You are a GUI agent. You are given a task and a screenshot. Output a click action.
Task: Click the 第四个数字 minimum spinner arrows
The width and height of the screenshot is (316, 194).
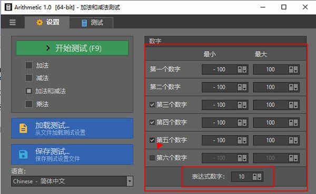pyautogui.click(x=242, y=123)
